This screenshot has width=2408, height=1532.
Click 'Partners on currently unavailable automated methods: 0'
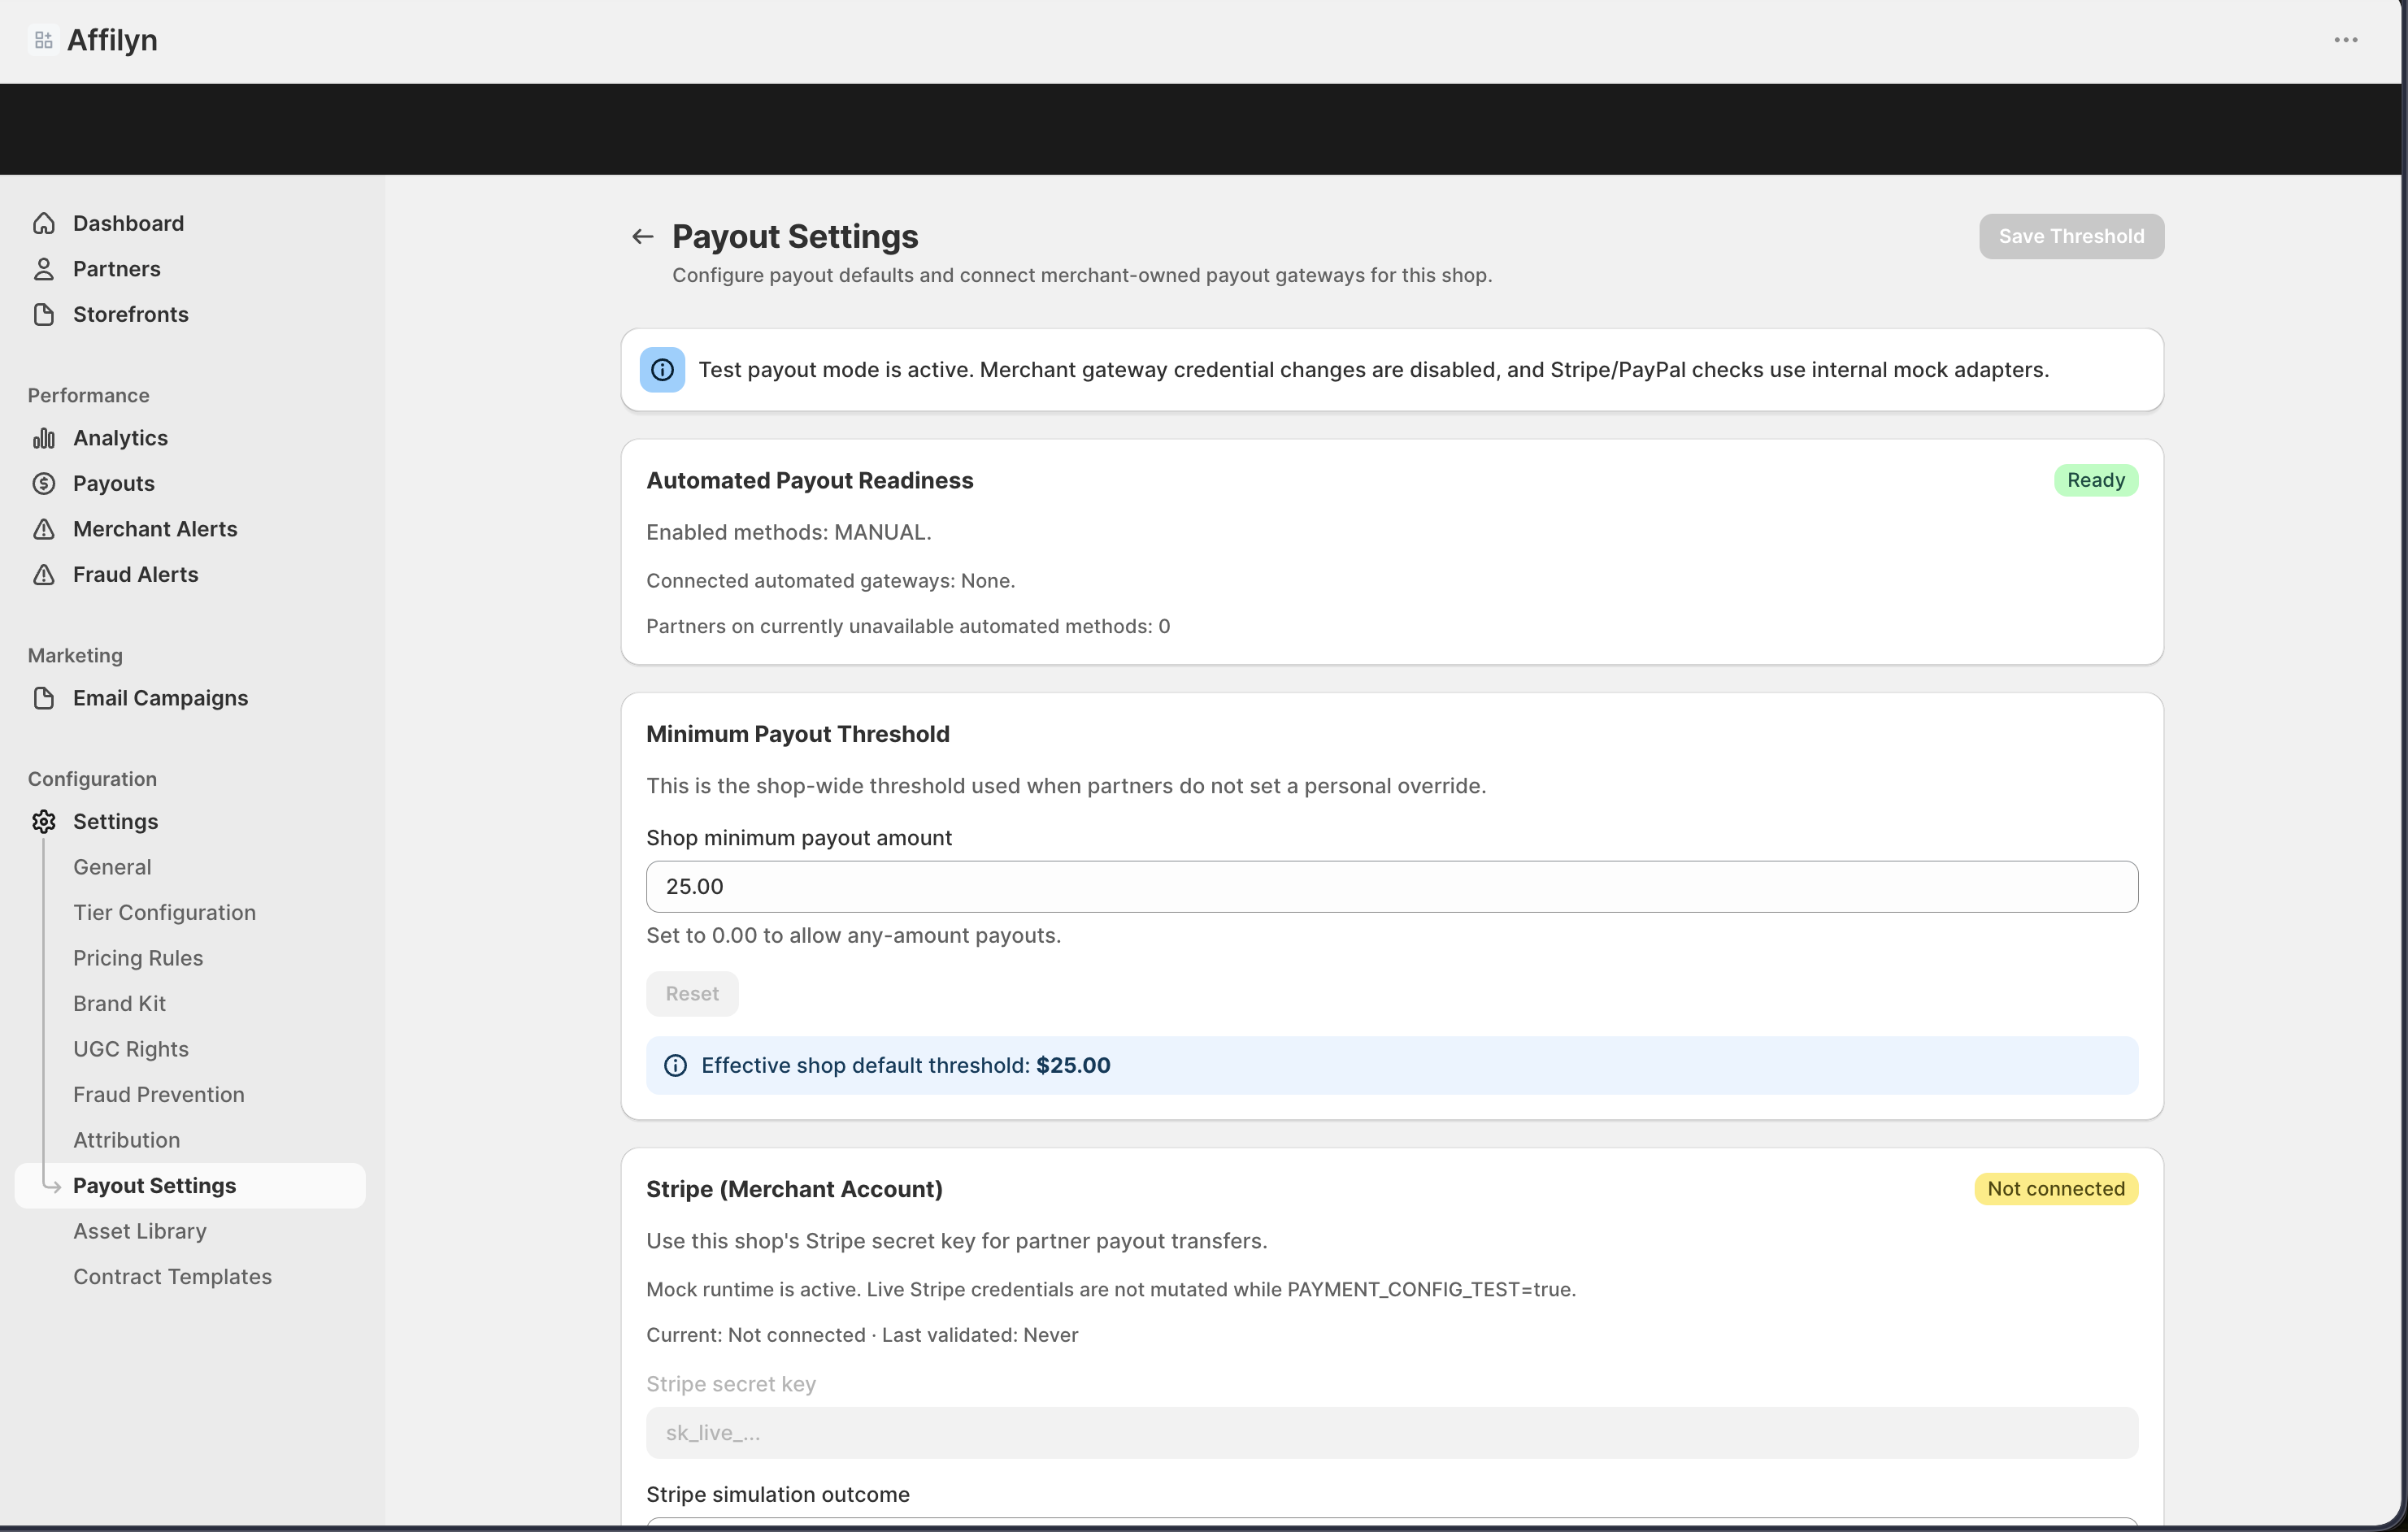pyautogui.click(x=908, y=626)
